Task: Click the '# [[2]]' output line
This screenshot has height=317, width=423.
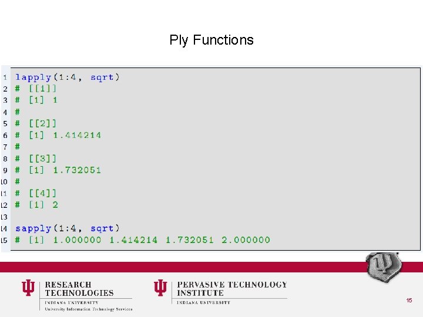Action: (36, 123)
